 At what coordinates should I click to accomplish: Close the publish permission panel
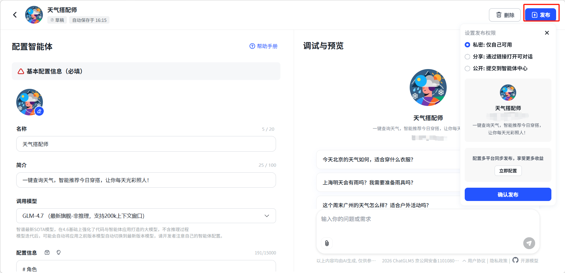pyautogui.click(x=547, y=33)
